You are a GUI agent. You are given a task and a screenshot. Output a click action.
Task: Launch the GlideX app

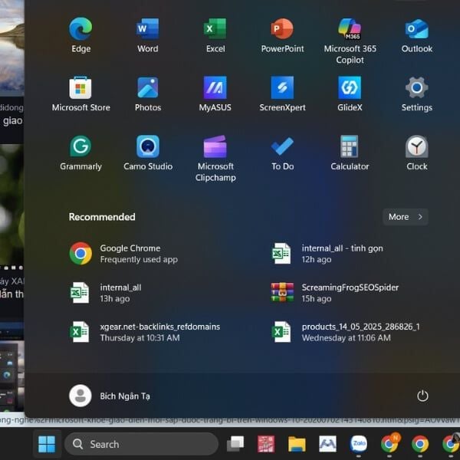coord(350,94)
